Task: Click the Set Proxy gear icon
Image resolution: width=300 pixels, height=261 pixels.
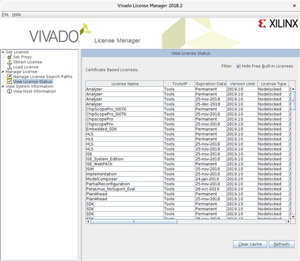Action: click(x=10, y=57)
